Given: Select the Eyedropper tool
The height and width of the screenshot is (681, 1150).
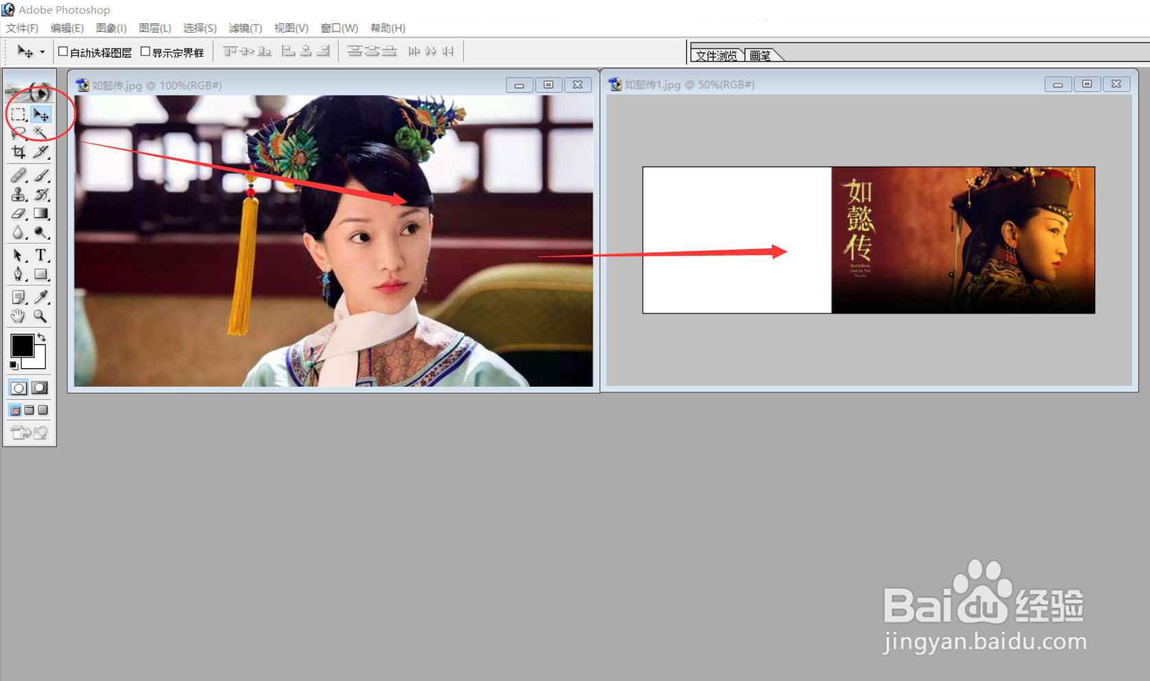Looking at the screenshot, I should click(41, 297).
